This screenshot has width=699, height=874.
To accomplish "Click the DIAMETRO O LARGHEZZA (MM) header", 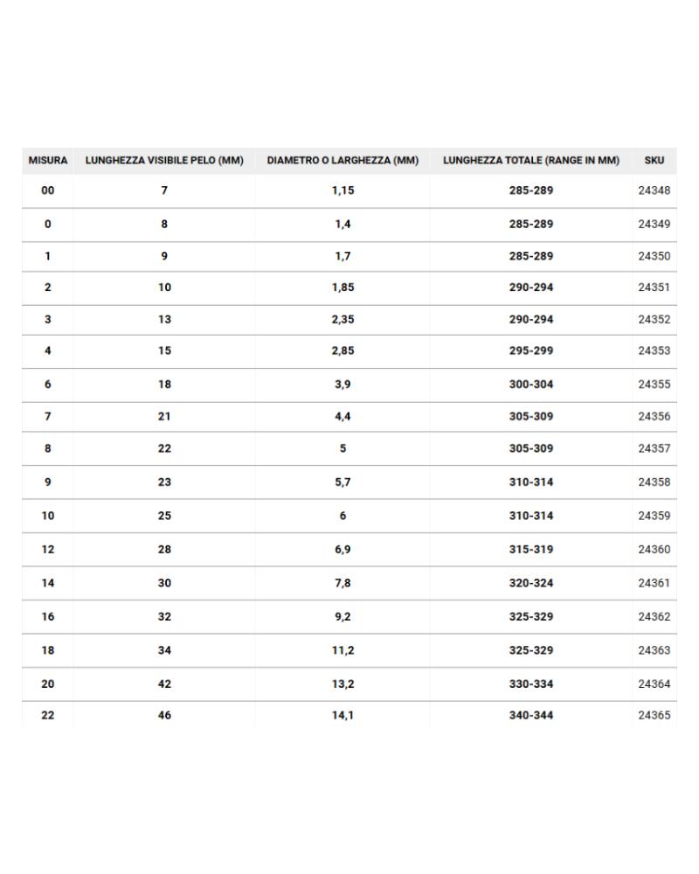I will tap(343, 161).
